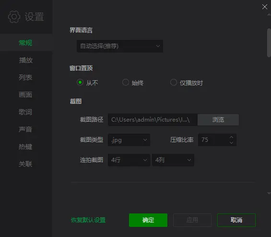Click the scrollbar down arrow
This screenshot has width=271, height=237.
coord(269,193)
